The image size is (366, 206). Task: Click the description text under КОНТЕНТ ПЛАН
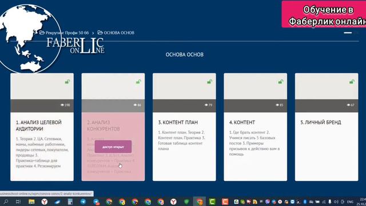[x=181, y=140]
